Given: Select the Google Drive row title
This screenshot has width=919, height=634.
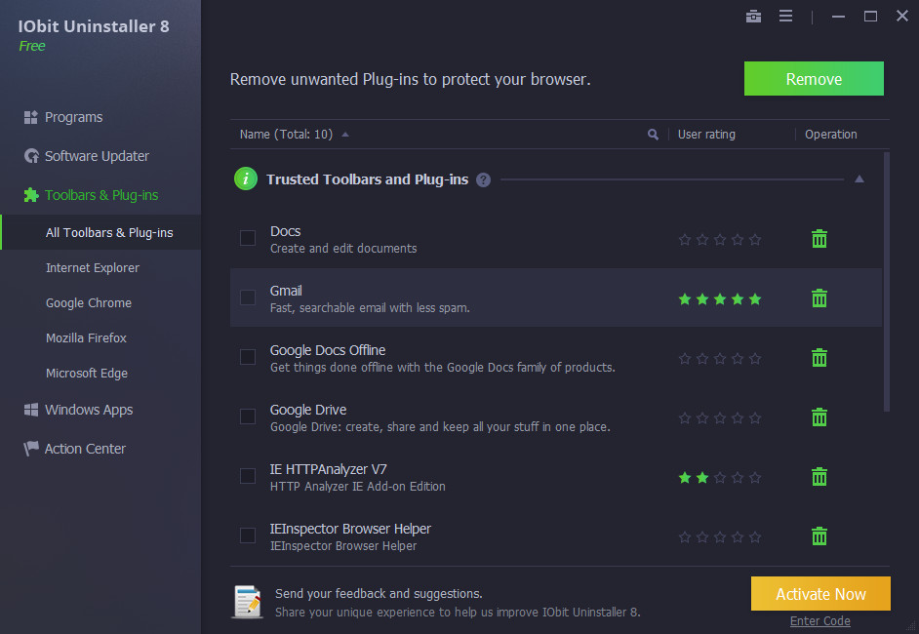Looking at the screenshot, I should pos(308,410).
